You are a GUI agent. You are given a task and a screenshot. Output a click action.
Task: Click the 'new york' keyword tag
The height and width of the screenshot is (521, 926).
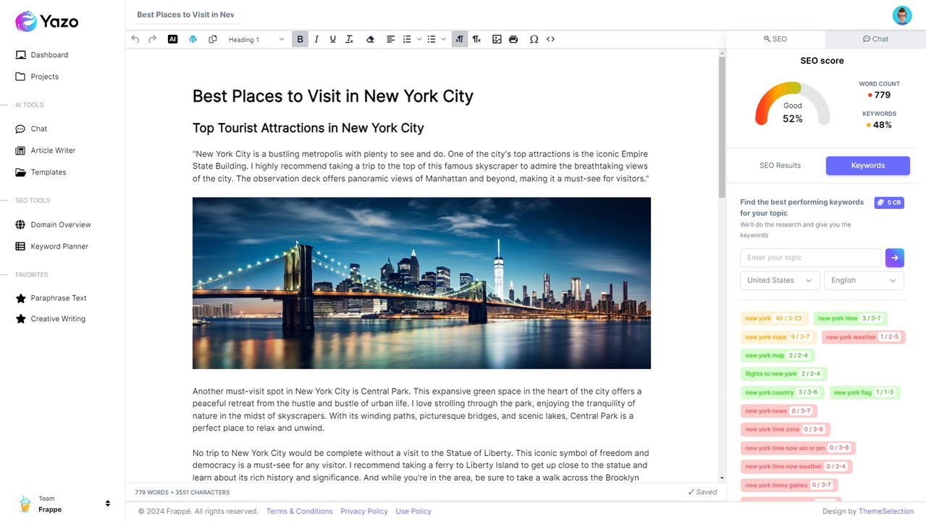tap(774, 318)
